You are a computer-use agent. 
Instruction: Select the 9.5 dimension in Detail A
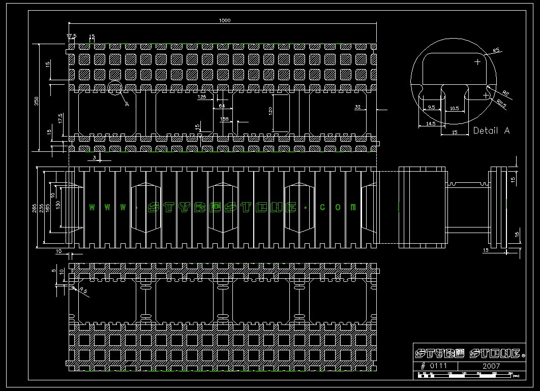coord(431,108)
